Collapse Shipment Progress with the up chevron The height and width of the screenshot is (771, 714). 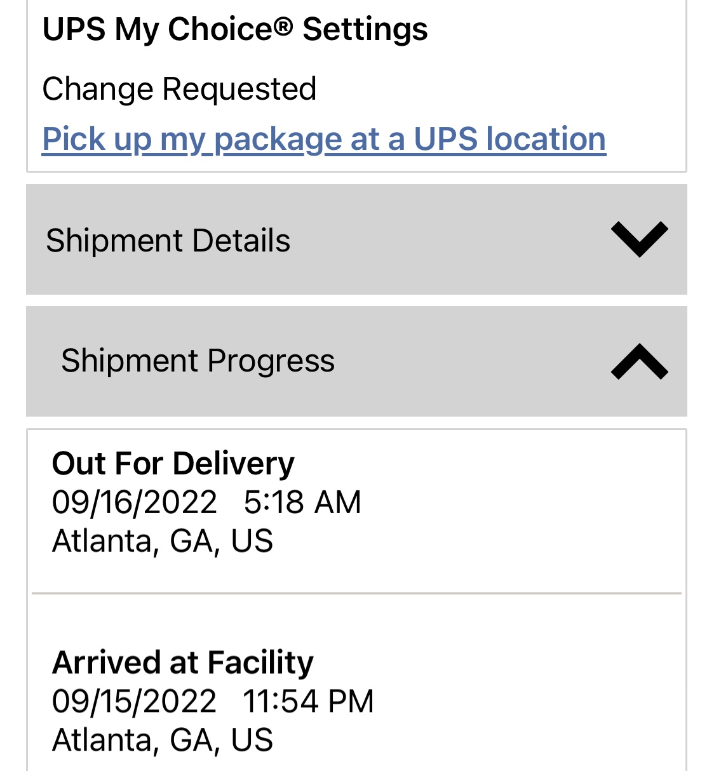coord(639,361)
